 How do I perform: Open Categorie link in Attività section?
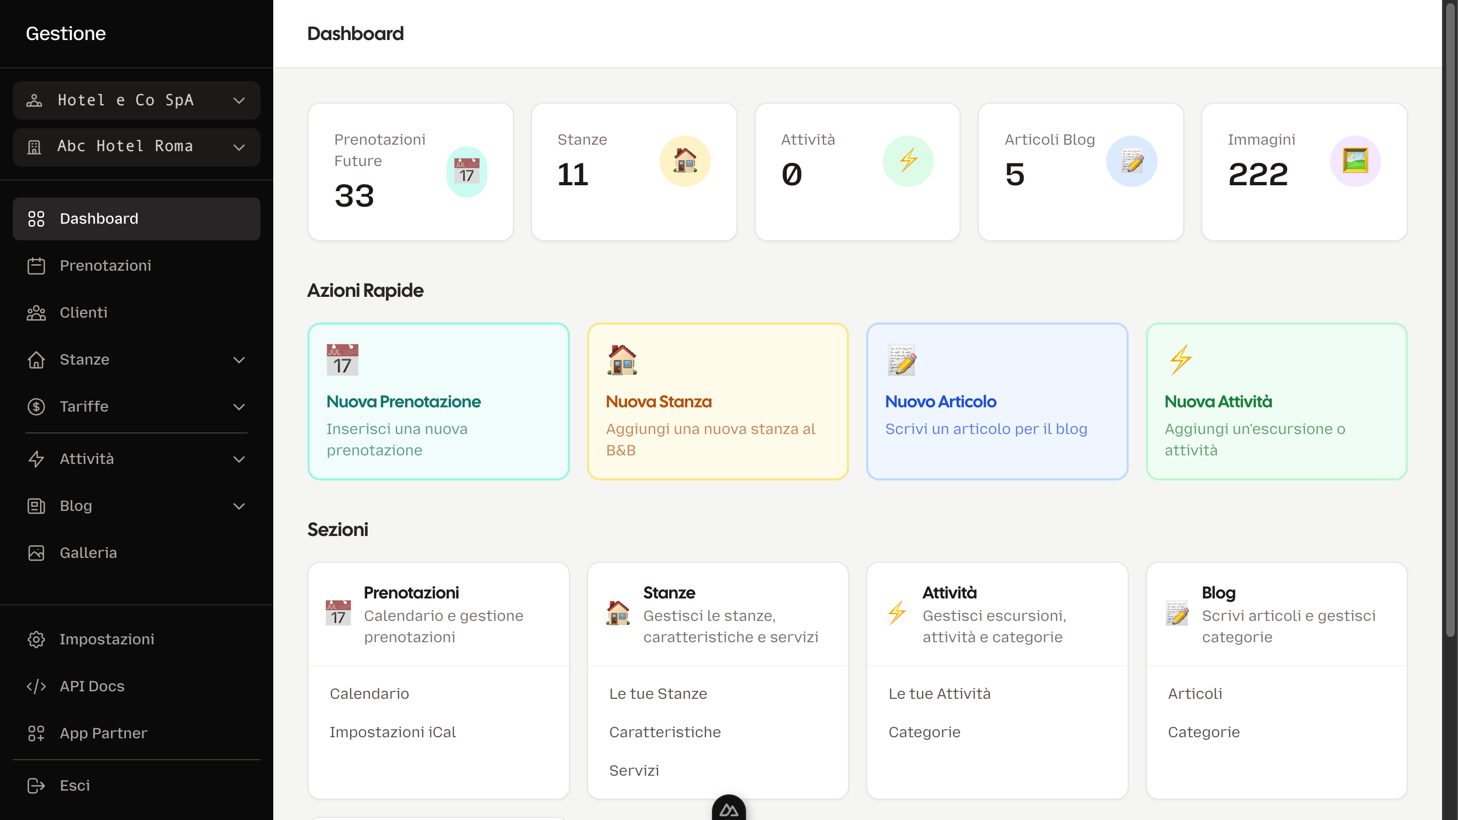coord(924,732)
